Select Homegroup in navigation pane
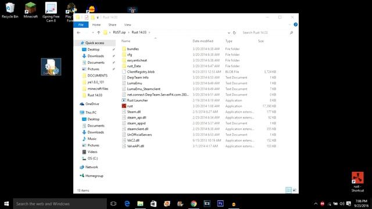 tap(94, 176)
